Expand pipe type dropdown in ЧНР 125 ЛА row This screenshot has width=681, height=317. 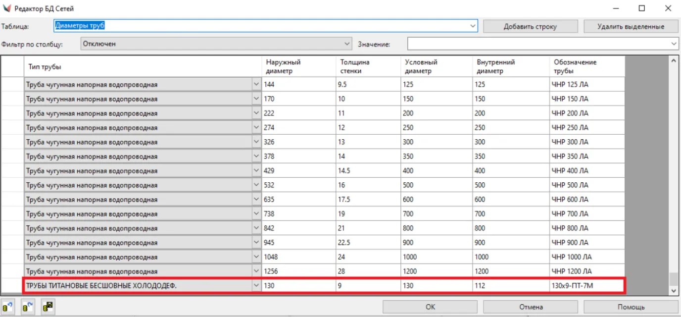[x=256, y=84]
